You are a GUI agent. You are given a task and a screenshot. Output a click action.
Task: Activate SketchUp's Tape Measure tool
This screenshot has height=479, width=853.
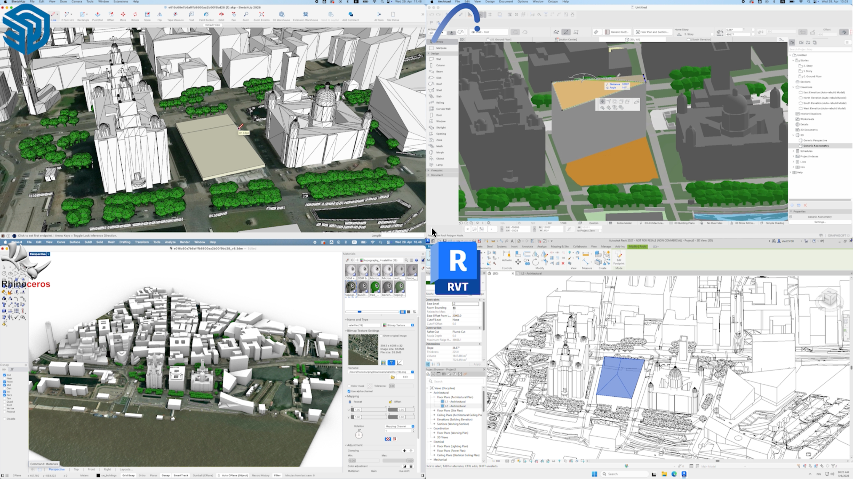[175, 16]
